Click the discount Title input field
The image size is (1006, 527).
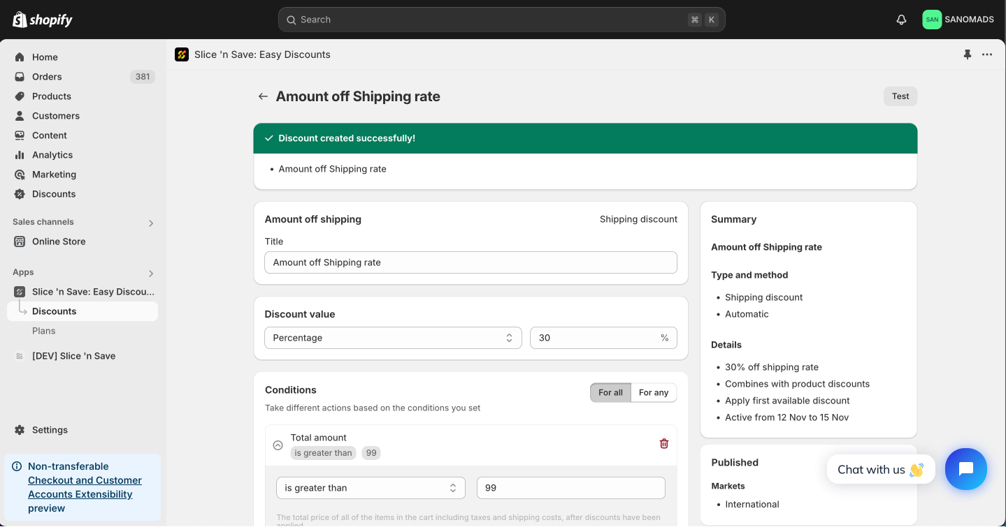[470, 262]
